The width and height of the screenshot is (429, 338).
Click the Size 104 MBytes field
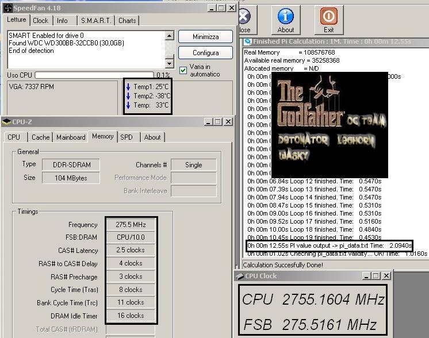coord(71,178)
